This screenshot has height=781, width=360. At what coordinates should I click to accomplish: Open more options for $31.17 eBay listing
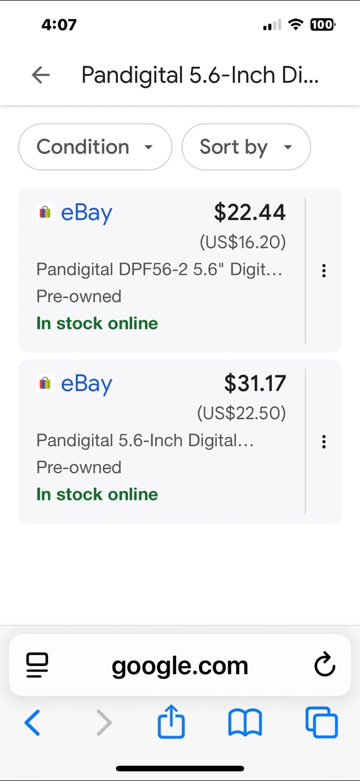click(324, 441)
